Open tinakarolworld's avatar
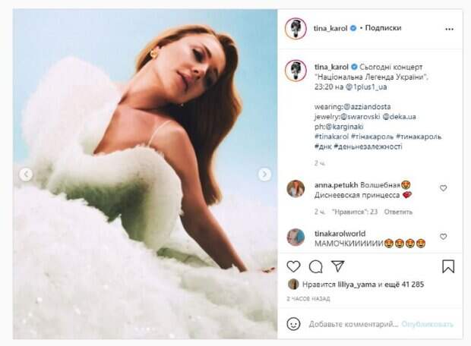The height and width of the screenshot is (346, 471). pos(296,237)
